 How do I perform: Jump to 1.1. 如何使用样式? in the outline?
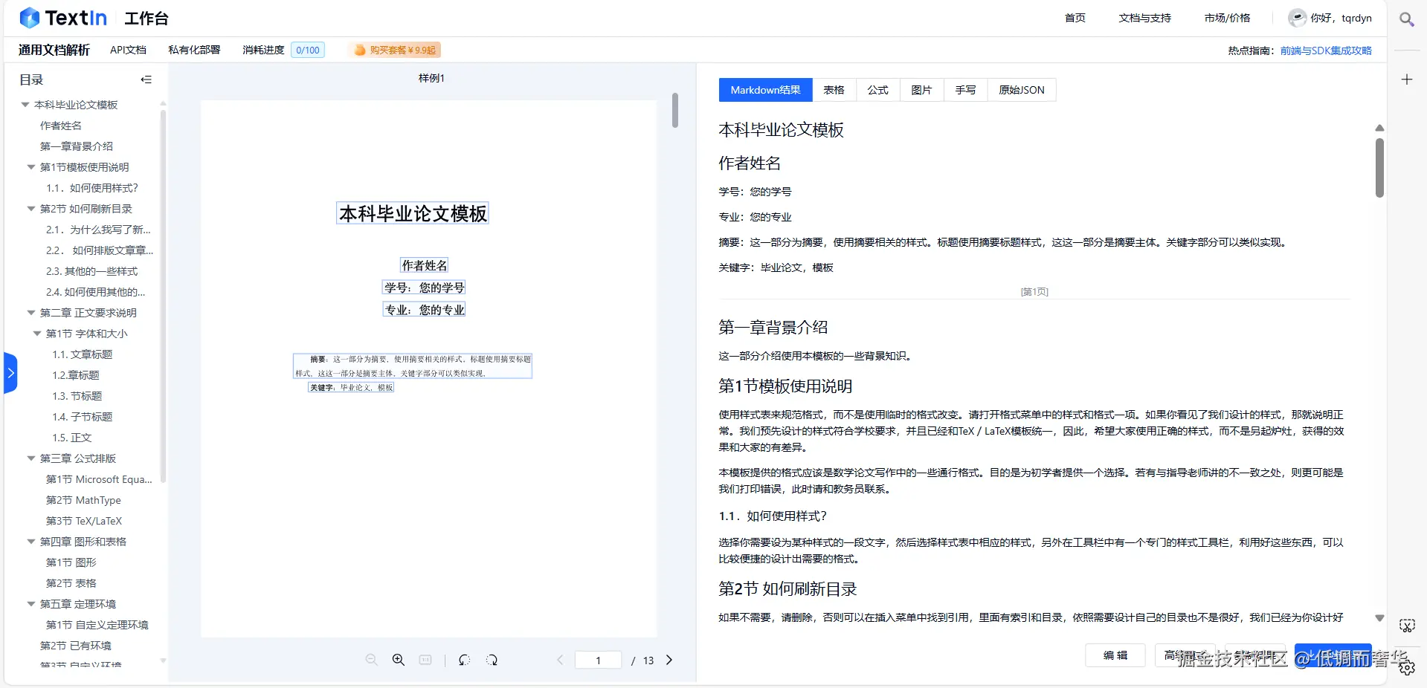92,188
